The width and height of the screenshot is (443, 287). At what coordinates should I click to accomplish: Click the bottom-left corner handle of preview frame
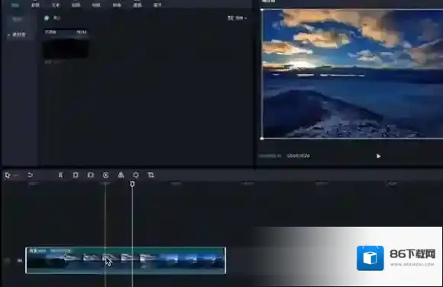point(262,138)
